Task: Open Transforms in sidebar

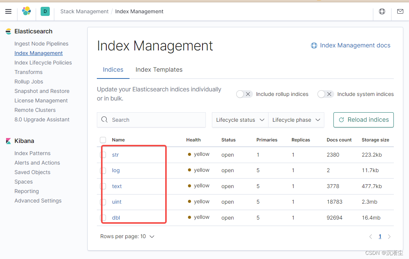Action: 28,72
